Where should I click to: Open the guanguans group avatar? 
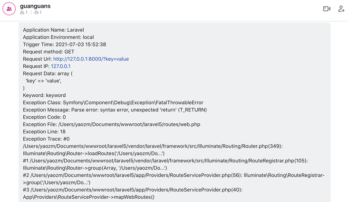click(x=9, y=9)
